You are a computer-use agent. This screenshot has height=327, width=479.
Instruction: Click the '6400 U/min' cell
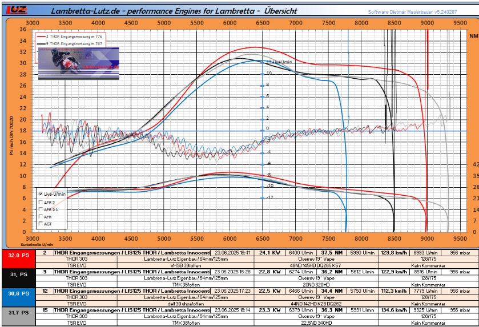[301, 253]
